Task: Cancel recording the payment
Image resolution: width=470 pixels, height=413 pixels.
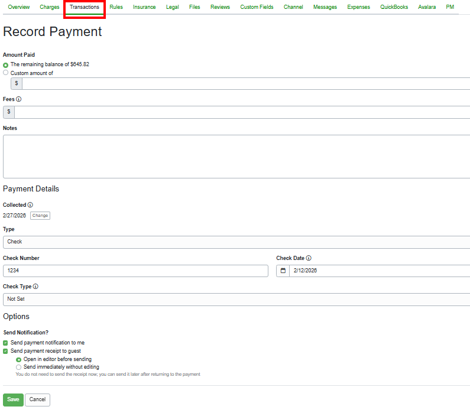Action: pyautogui.click(x=37, y=400)
